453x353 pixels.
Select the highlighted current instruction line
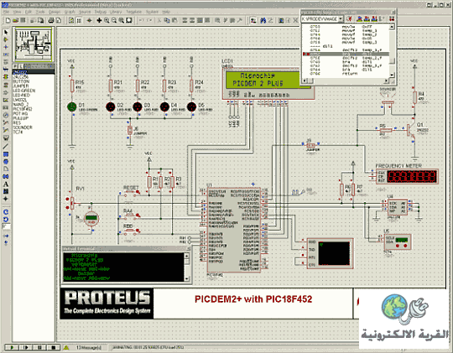(x=346, y=54)
